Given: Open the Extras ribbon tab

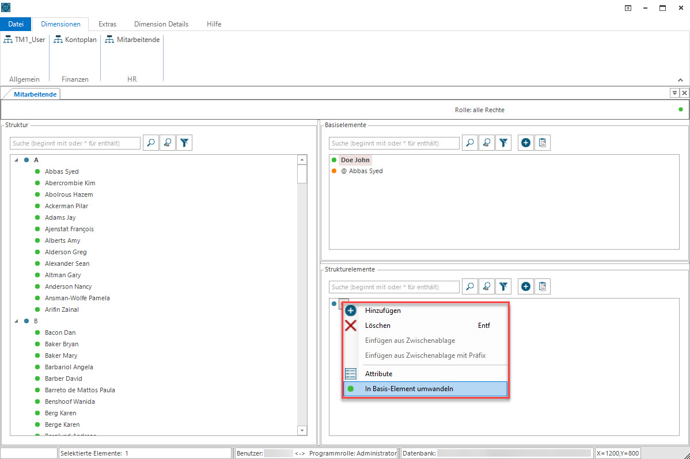Looking at the screenshot, I should (107, 24).
